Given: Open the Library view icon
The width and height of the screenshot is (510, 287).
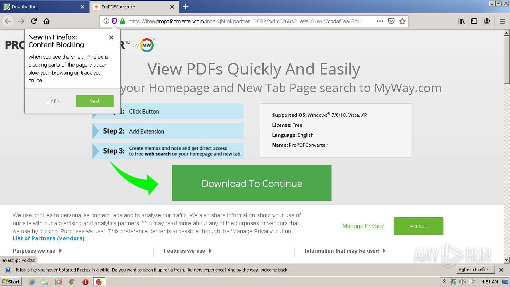Looking at the screenshot, I should 461,21.
